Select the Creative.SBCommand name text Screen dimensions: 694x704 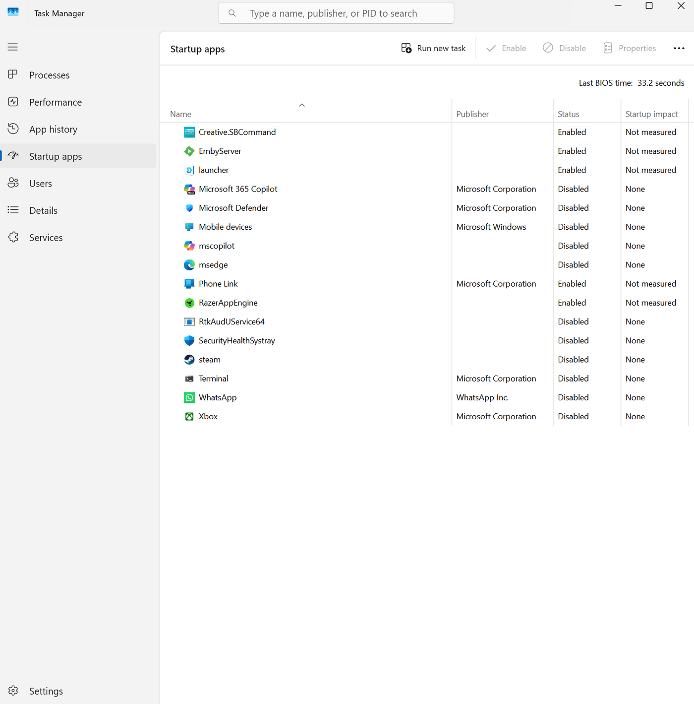click(x=237, y=132)
